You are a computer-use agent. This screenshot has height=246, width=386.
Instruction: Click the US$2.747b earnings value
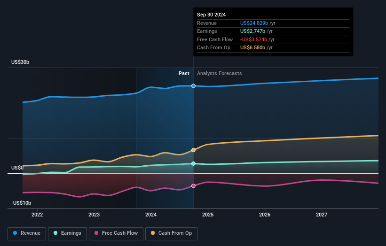pyautogui.click(x=252, y=31)
